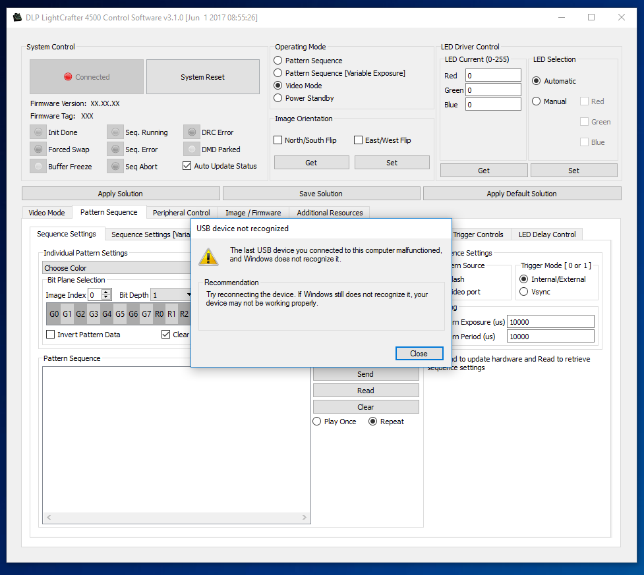Click Get under Image Orientation
This screenshot has width=644, height=575.
[311, 163]
